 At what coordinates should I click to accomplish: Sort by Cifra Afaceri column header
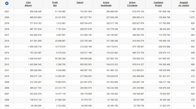[x=28, y=4]
